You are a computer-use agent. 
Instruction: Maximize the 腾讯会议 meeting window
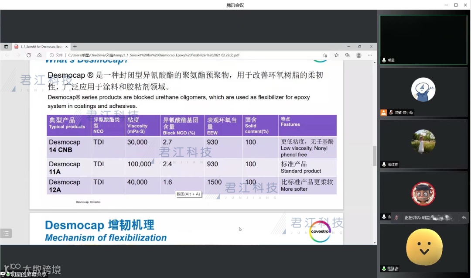(x=456, y=5)
